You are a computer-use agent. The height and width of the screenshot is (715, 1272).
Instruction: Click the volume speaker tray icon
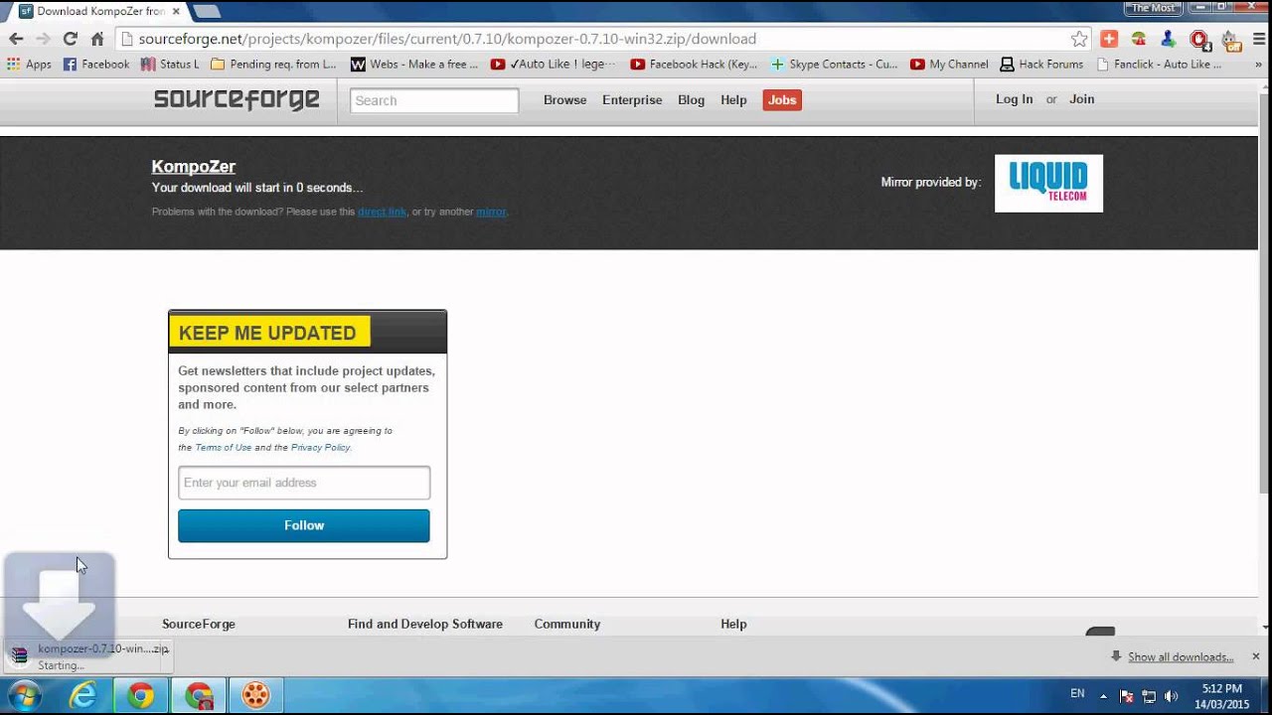tap(1171, 696)
